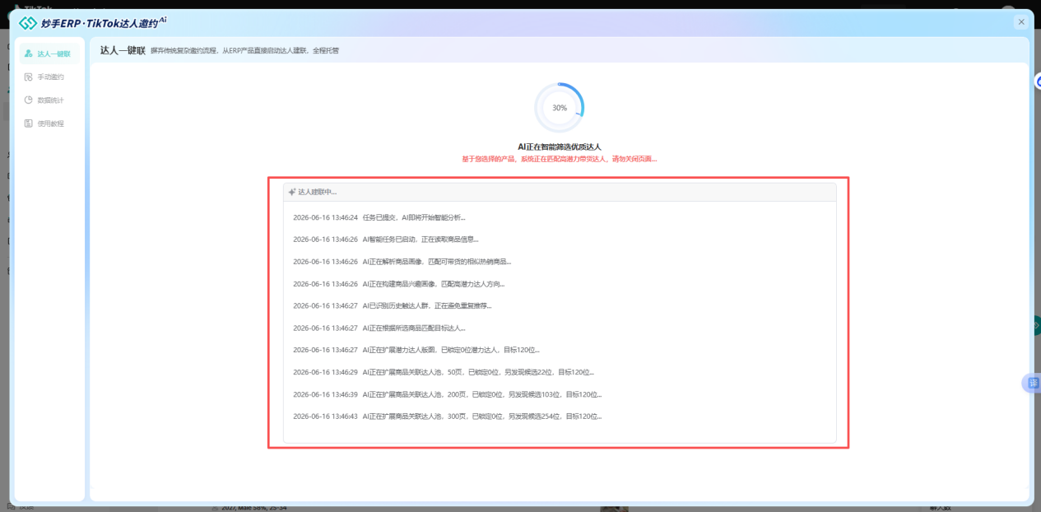This screenshot has height=512, width=1041.
Task: Click the log line AI正在构建商品兴趣画像
Action: point(398,284)
